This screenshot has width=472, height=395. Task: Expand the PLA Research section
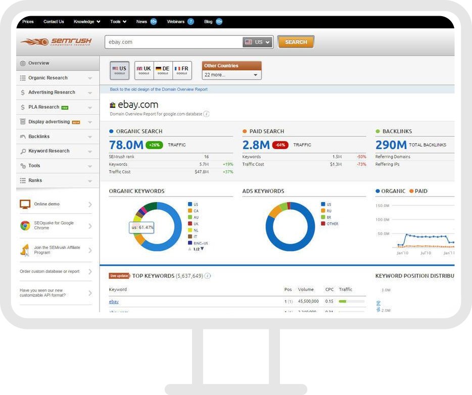[x=90, y=108]
